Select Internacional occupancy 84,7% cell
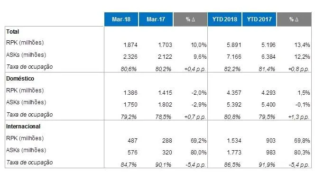 pyautogui.click(x=129, y=165)
